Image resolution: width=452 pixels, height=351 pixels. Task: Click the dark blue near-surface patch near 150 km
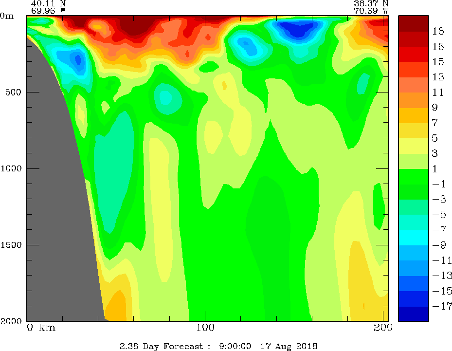point(298,29)
